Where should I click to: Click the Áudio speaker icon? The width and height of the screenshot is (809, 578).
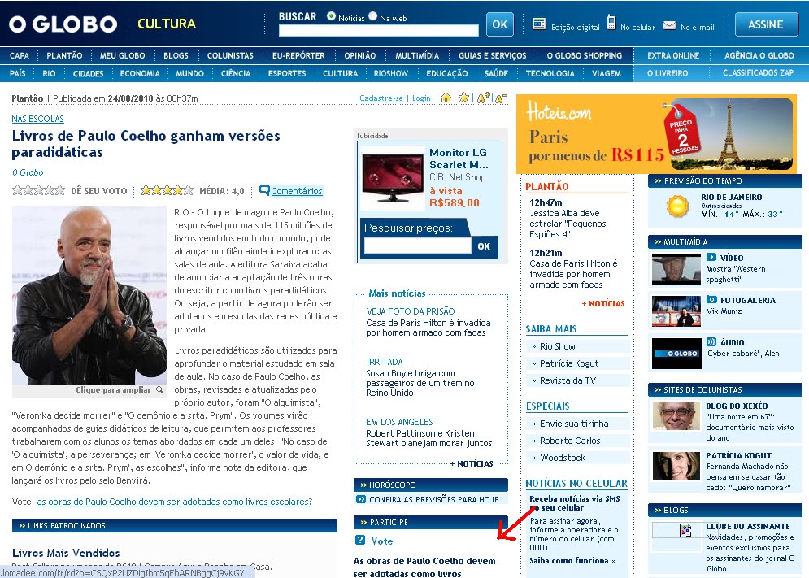pos(711,341)
